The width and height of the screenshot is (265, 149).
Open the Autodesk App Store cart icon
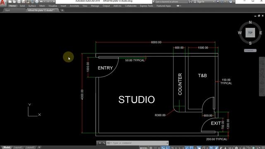point(217,2)
